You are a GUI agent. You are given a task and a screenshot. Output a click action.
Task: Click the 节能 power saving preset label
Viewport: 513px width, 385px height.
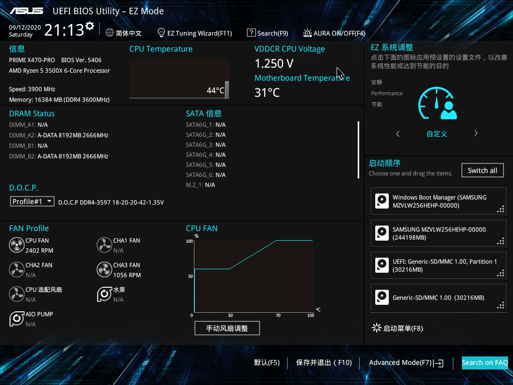click(x=377, y=104)
